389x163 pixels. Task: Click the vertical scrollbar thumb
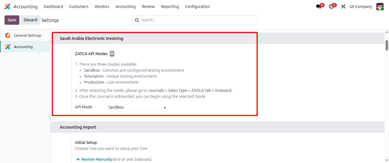tap(387, 46)
